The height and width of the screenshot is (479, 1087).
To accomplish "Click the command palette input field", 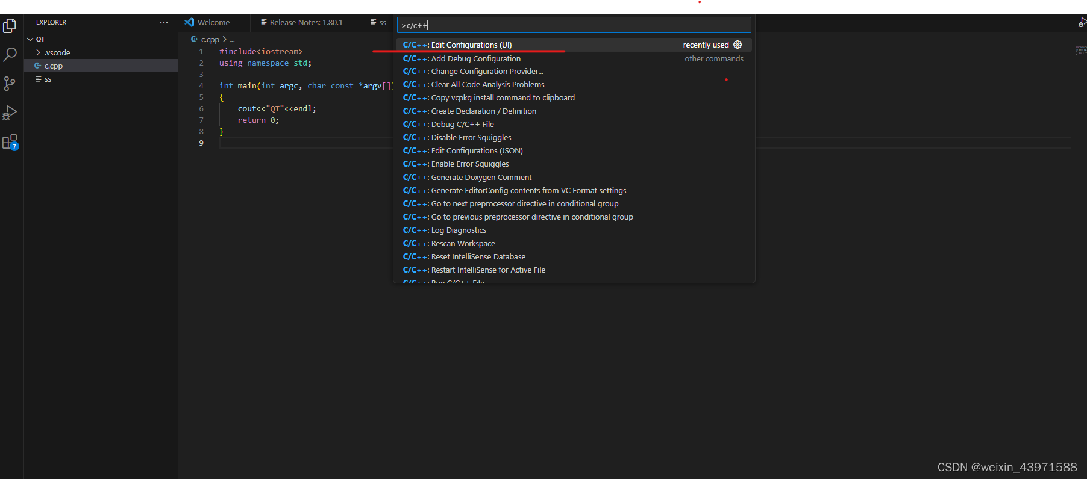I will [x=574, y=25].
